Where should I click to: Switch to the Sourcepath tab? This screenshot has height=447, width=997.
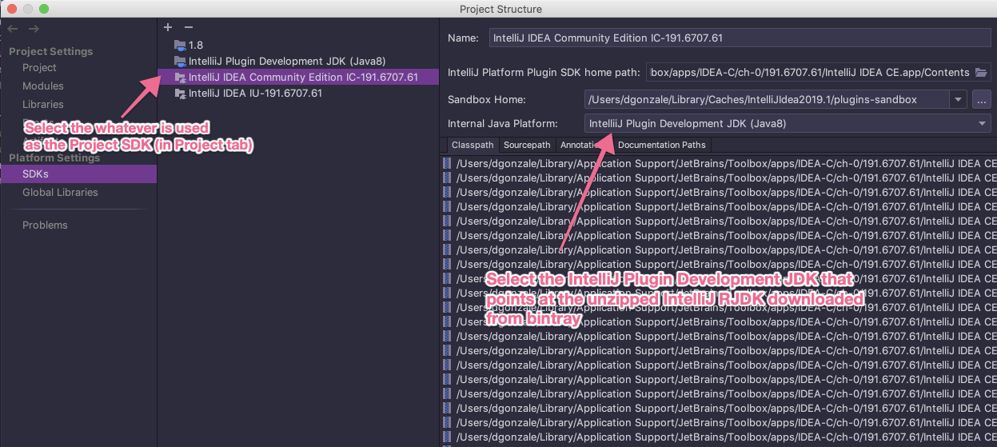pos(527,145)
